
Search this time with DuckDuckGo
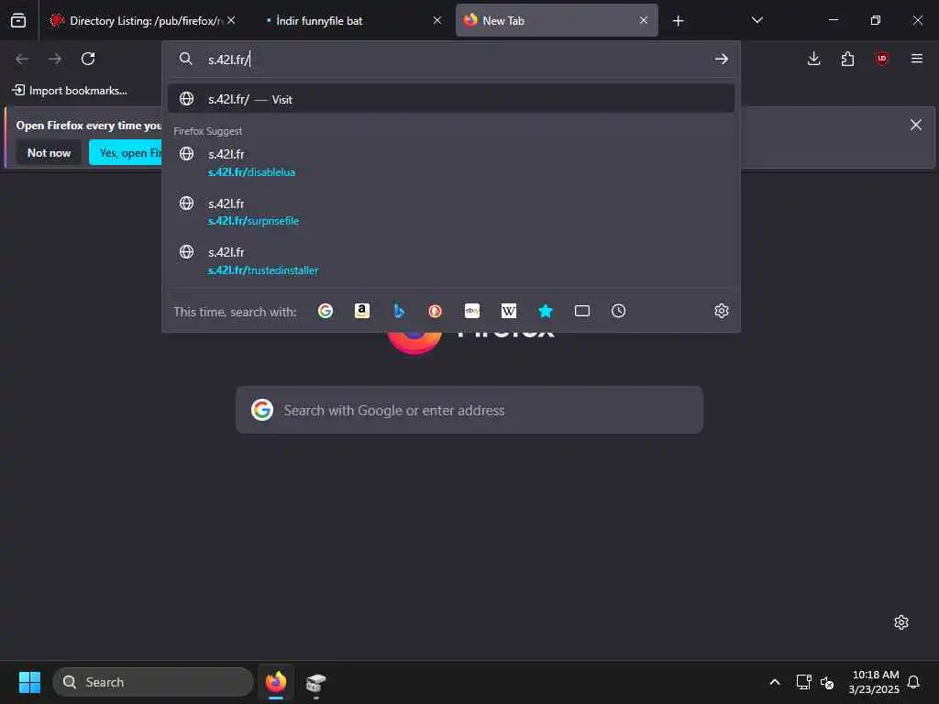(435, 311)
